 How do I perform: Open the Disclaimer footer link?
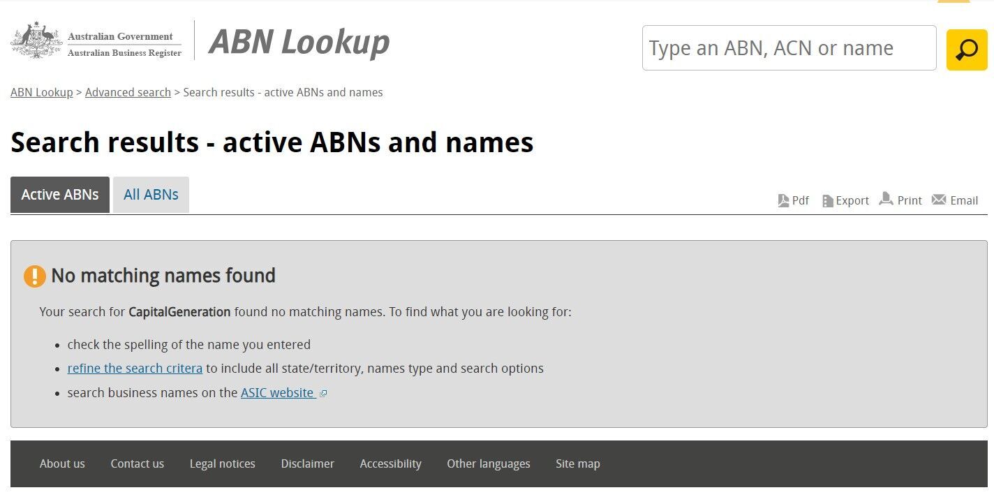[x=308, y=463]
